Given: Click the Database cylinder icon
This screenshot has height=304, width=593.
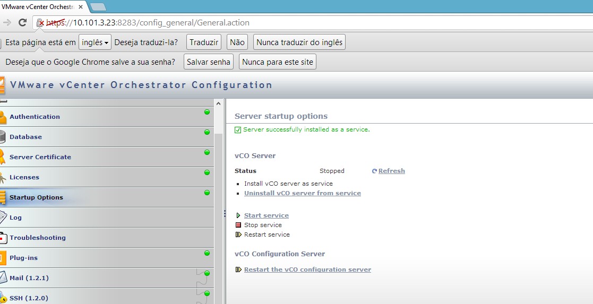Looking at the screenshot, I should 3,137.
